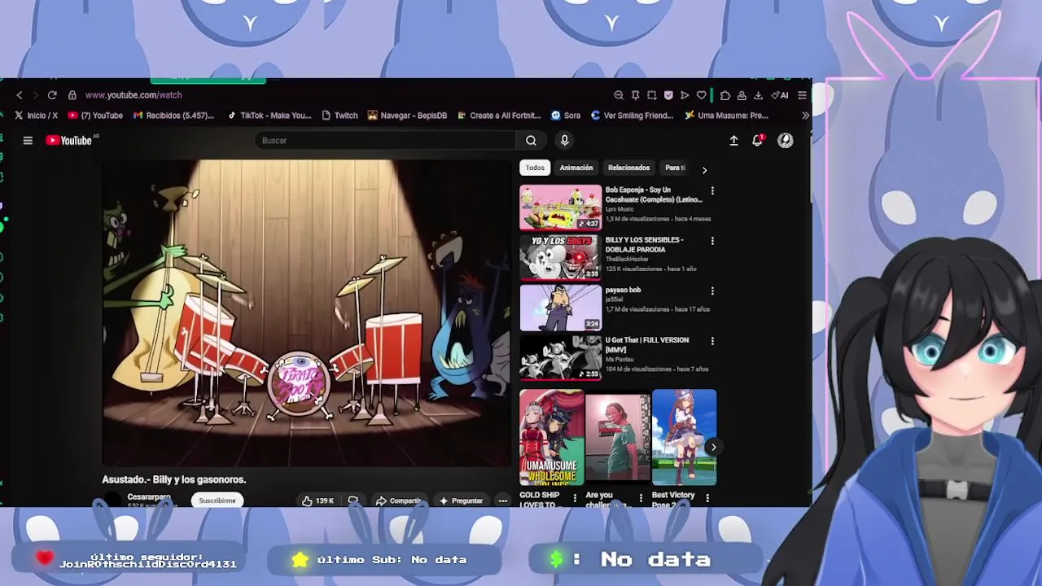1042x586 pixels.
Task: Expand filter chips with right chevron
Action: [x=704, y=170]
